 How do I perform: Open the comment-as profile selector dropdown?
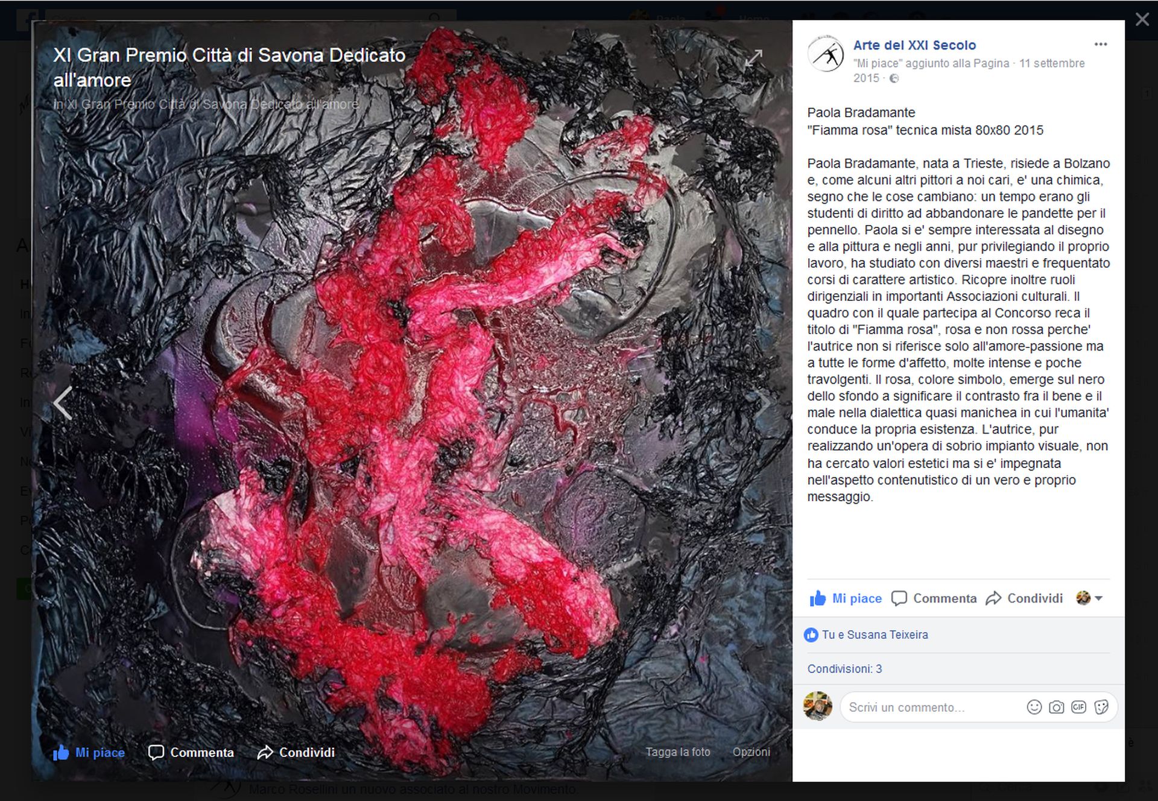coord(1090,598)
